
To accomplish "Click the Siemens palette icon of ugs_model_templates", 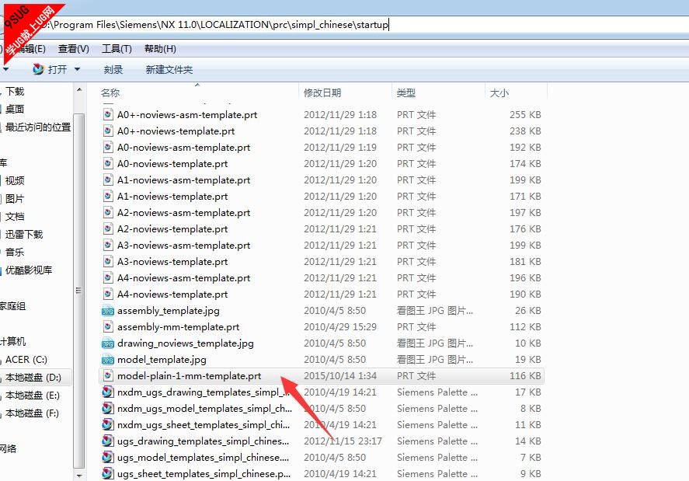I will click(x=108, y=457).
